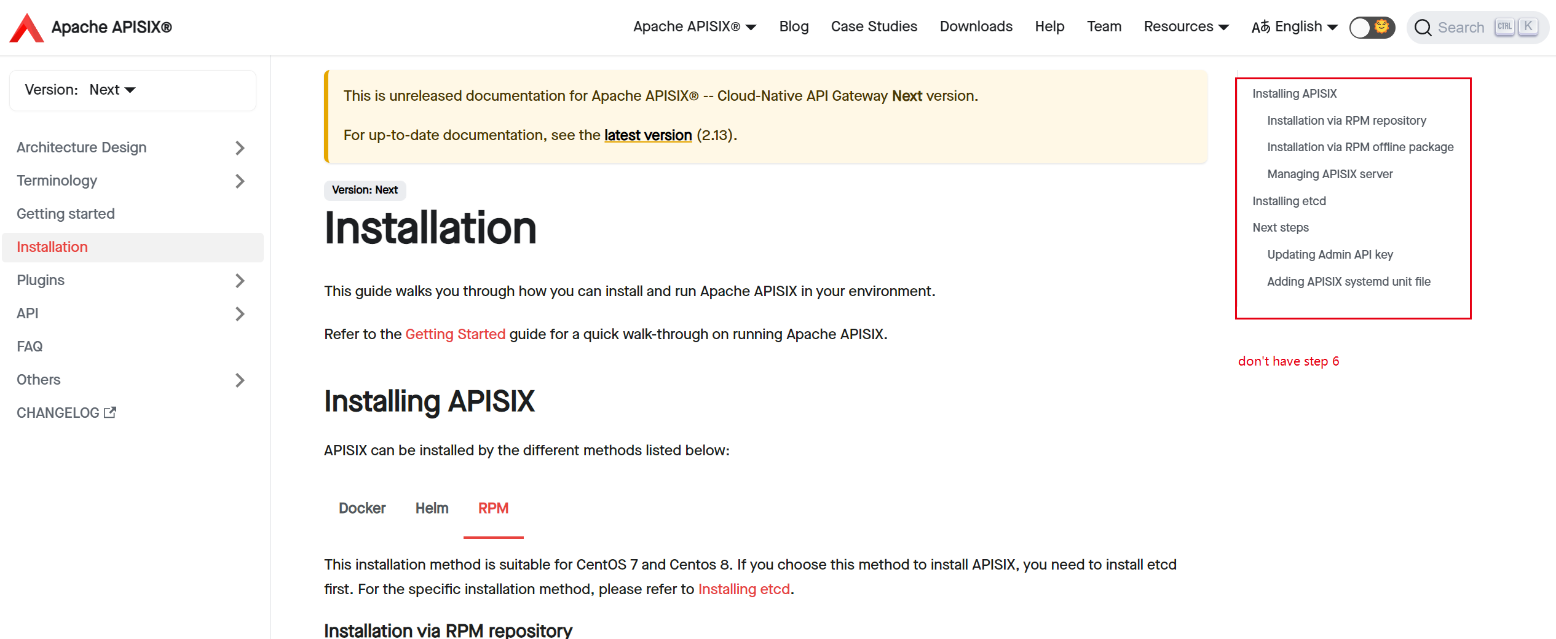The width and height of the screenshot is (1556, 639).
Task: Select Installation in the sidebar
Action: (133, 247)
